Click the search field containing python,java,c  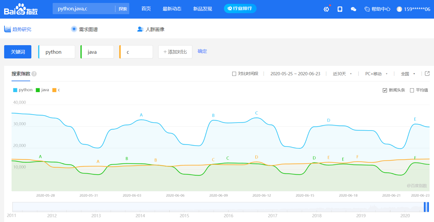pyautogui.click(x=84, y=9)
